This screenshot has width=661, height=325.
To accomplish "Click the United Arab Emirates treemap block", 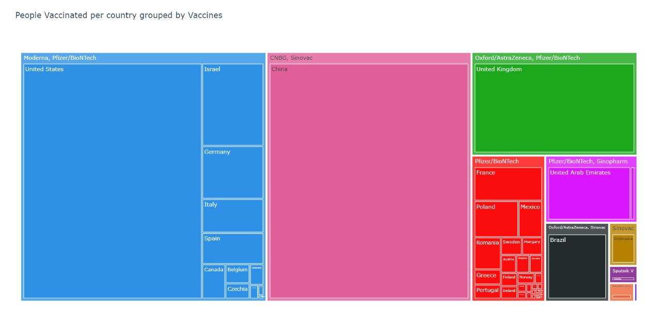I will (x=589, y=193).
